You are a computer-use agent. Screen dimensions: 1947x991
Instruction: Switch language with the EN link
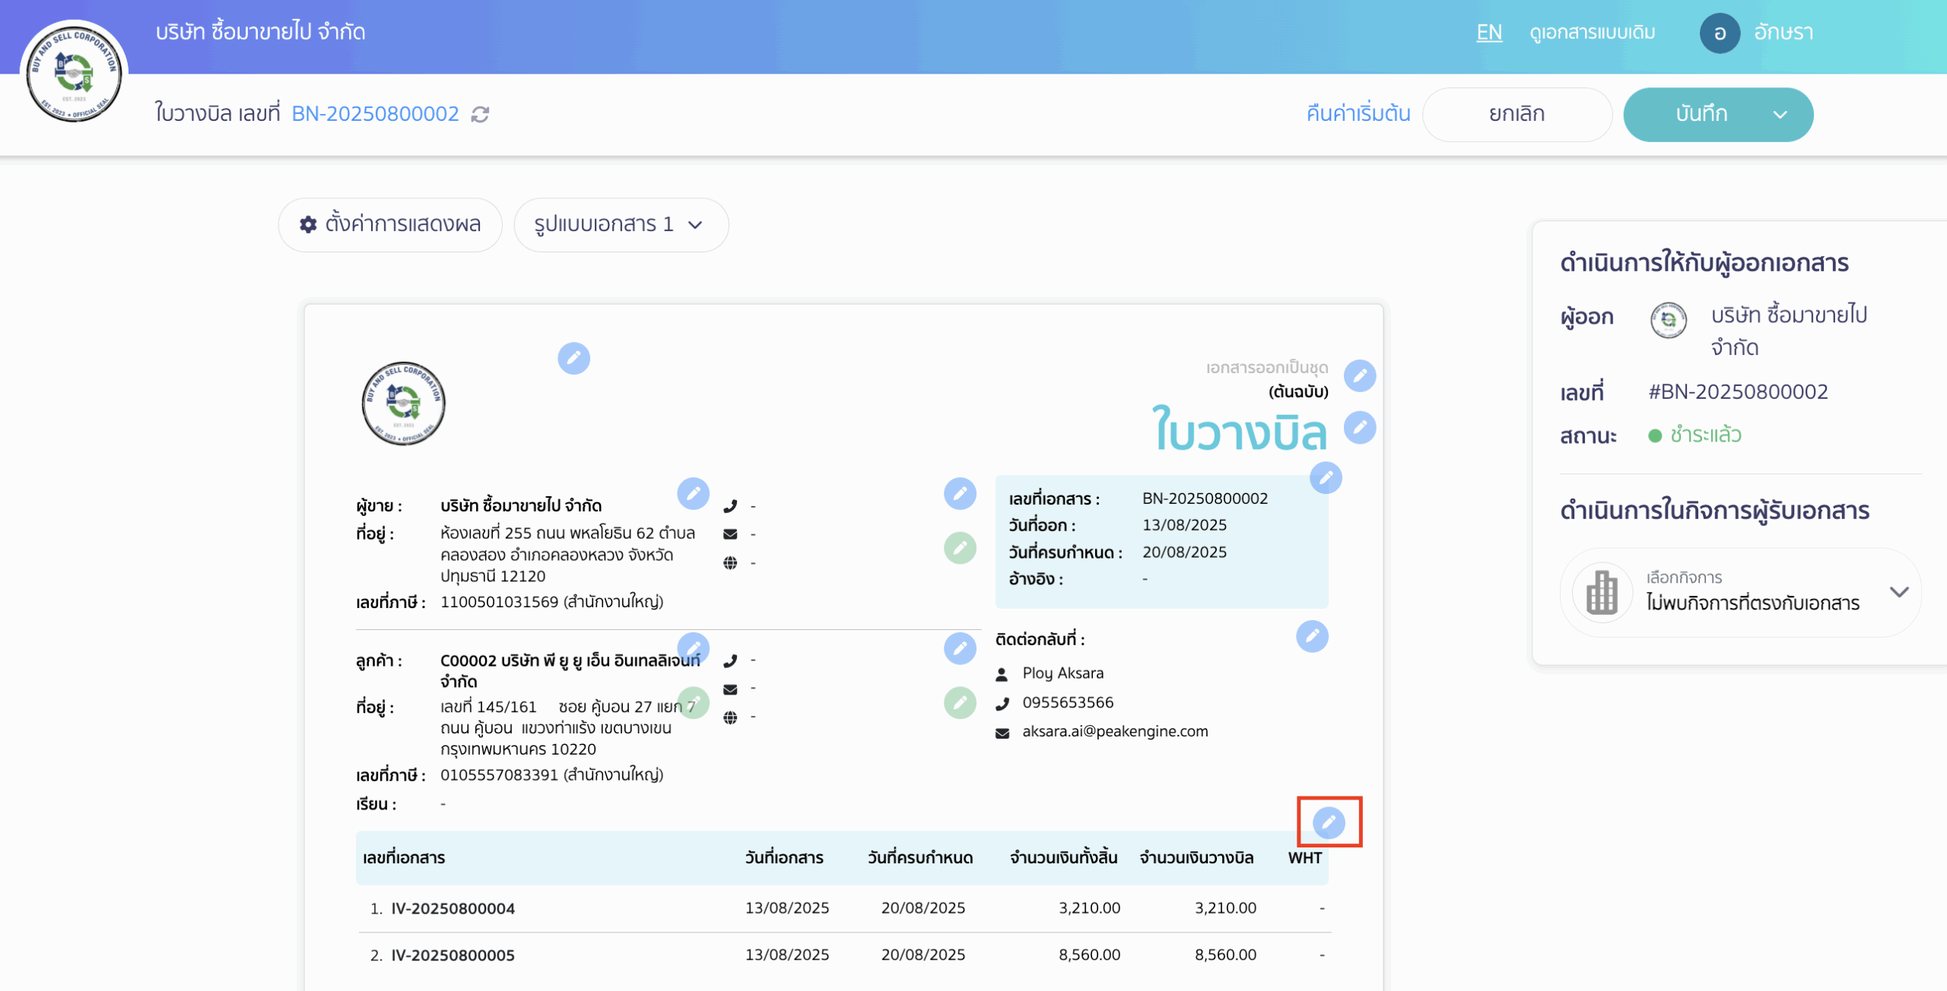(x=1488, y=33)
